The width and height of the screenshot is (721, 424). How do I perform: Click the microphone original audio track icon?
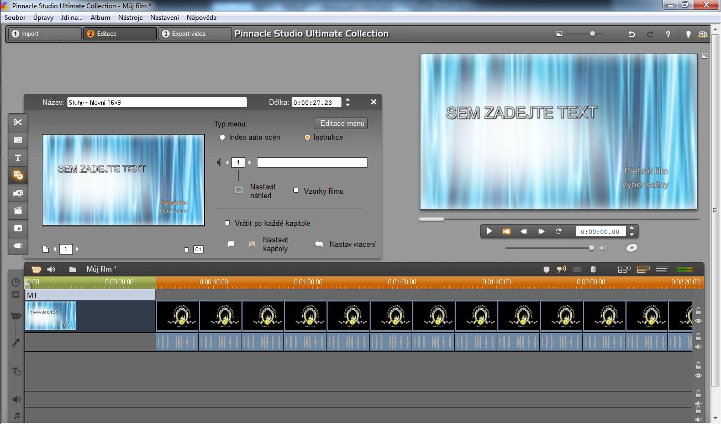coord(16,343)
